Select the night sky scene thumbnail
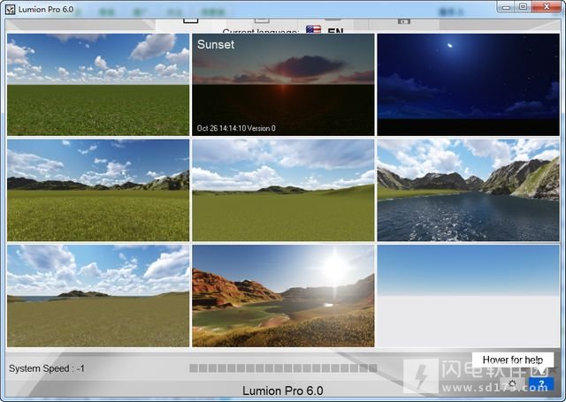 click(468, 85)
